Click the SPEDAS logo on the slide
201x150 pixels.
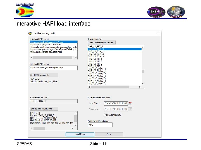point(25,10)
